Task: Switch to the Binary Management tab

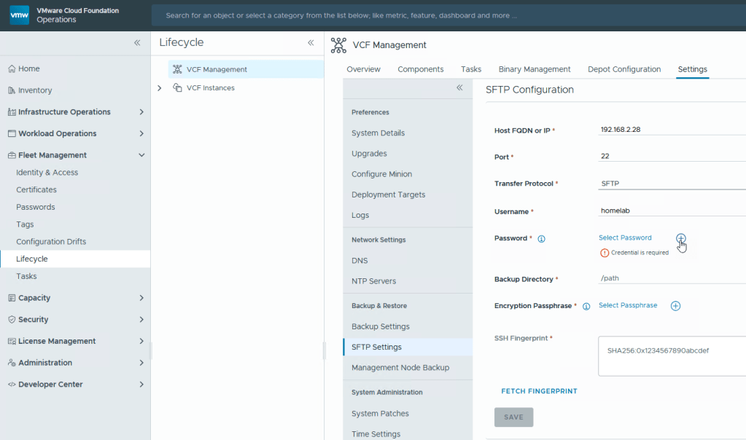Action: 534,69
